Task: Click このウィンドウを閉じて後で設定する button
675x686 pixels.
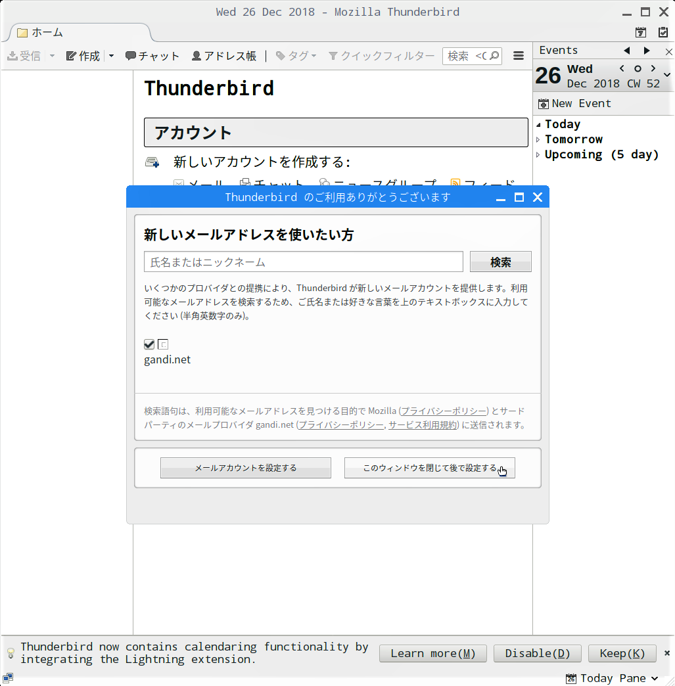Action: click(429, 468)
